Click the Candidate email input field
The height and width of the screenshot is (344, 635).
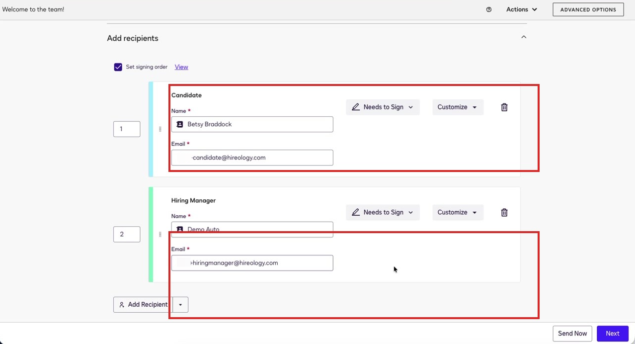coord(252,158)
